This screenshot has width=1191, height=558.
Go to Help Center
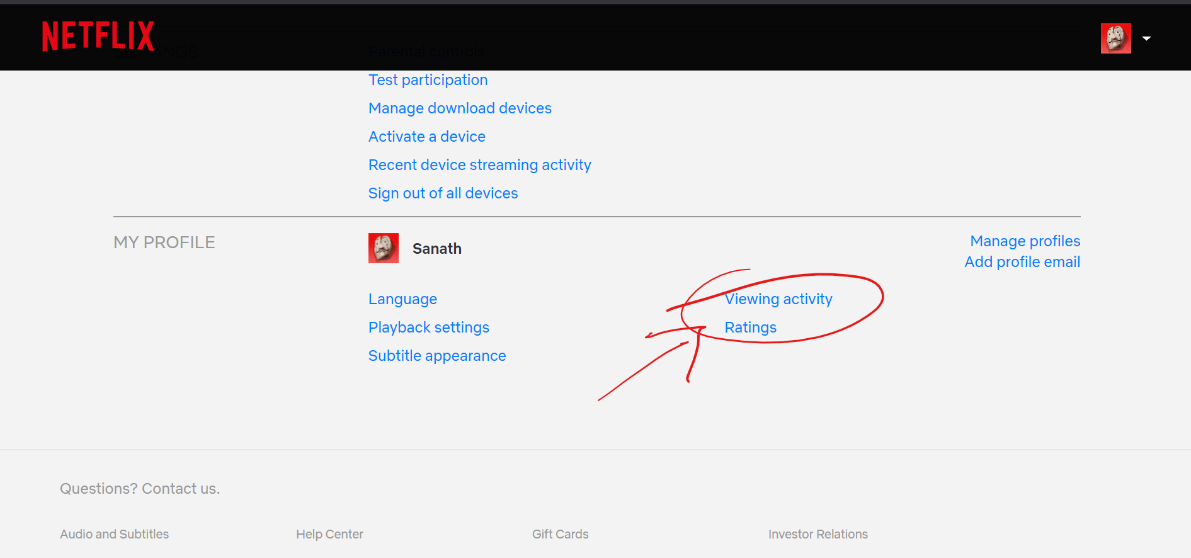tap(329, 534)
